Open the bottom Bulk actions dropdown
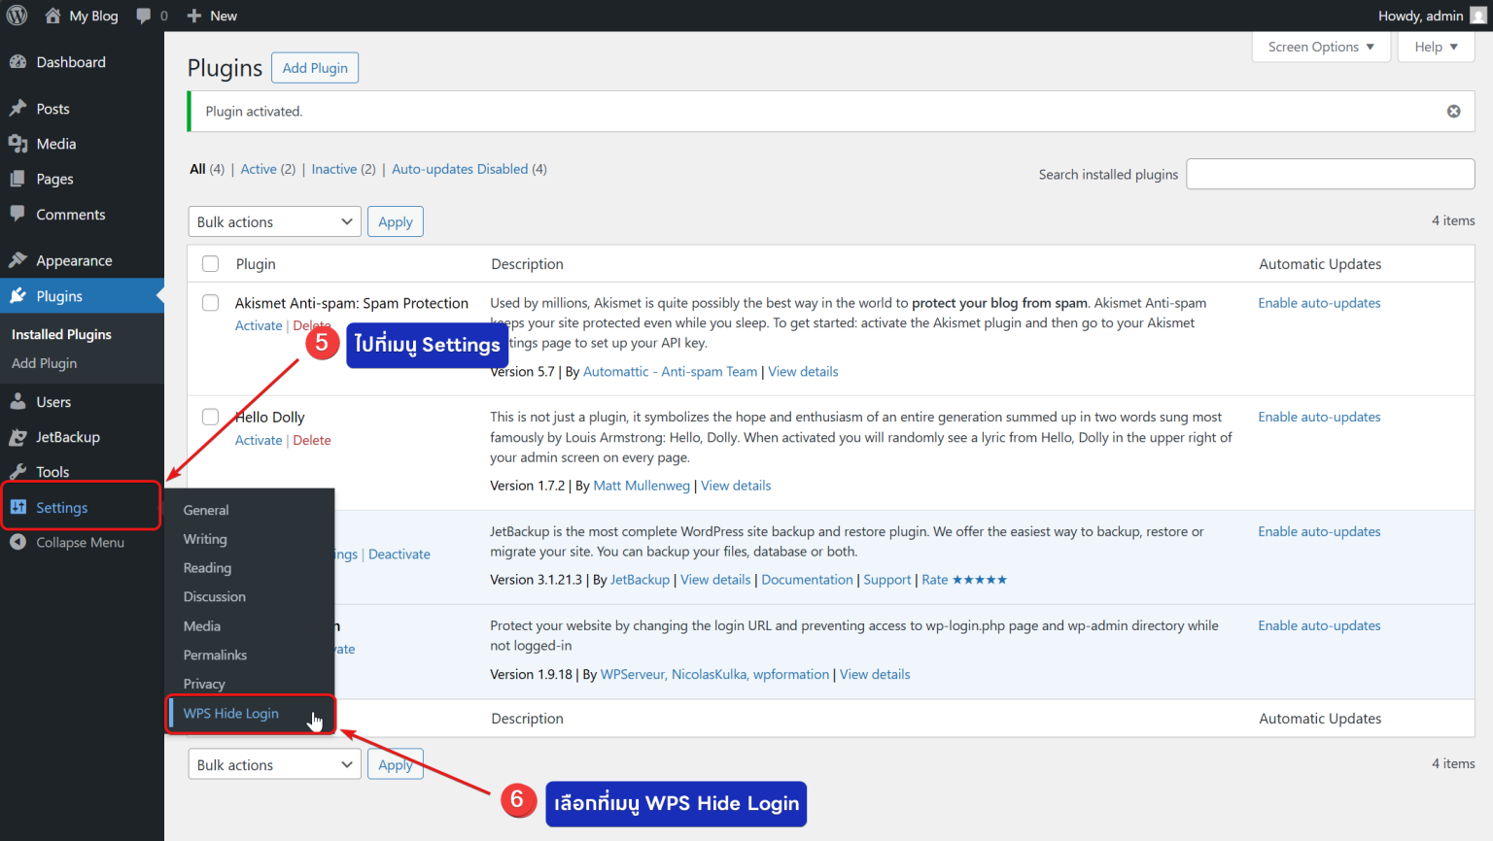This screenshot has width=1493, height=841. click(274, 764)
